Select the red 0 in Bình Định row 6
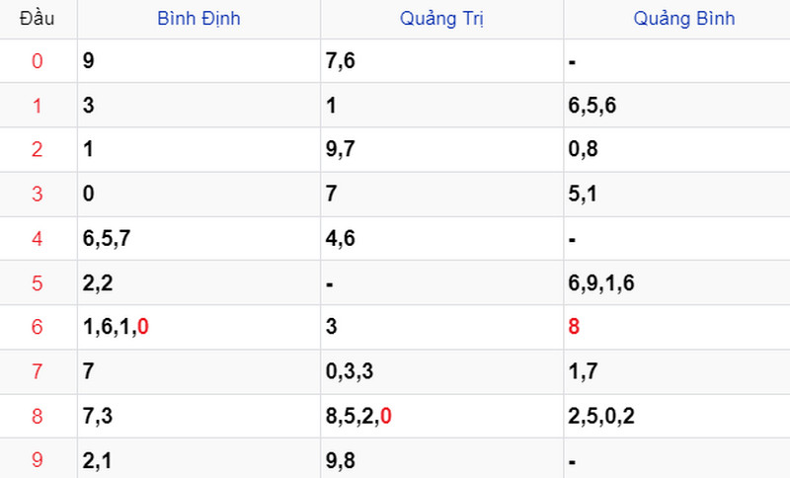The height and width of the screenshot is (478, 790). [143, 327]
